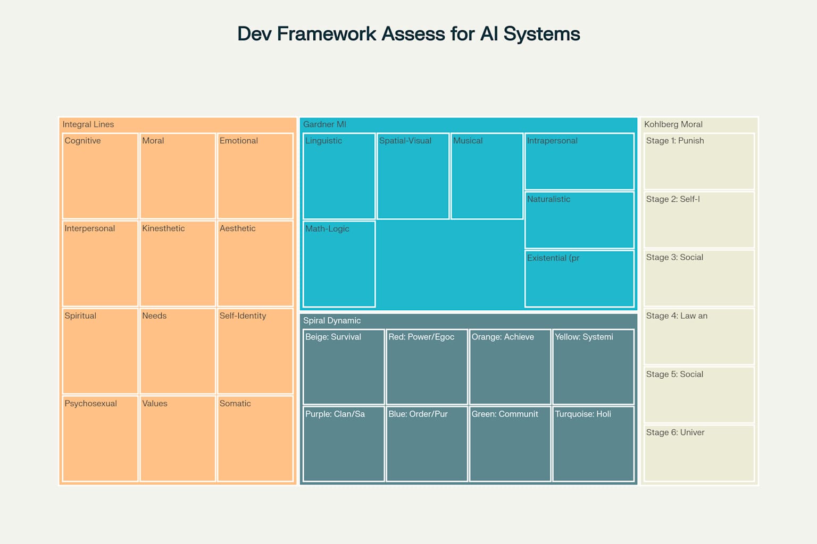Click the Spatial-Visual rectangle
The image size is (817, 544).
[413, 176]
